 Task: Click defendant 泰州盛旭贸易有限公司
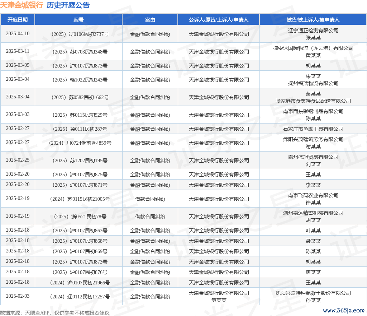tap(313, 157)
